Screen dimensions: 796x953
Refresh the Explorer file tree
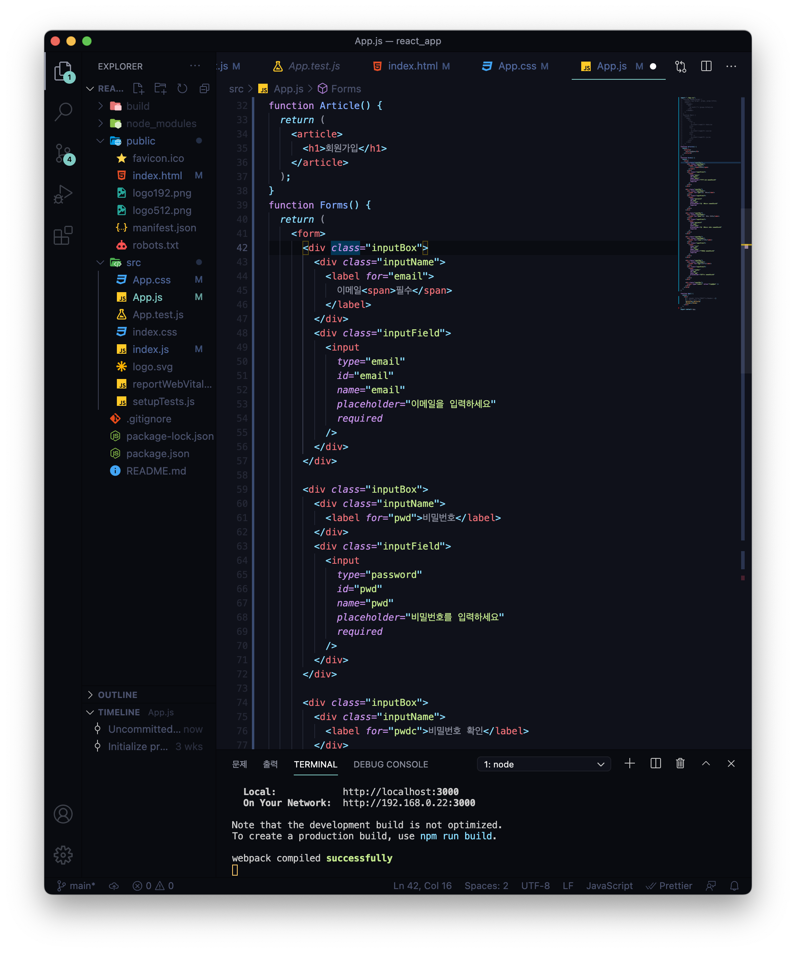pos(182,88)
